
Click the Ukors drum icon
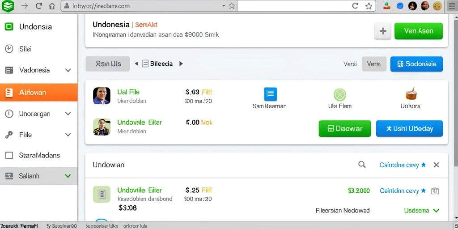click(411, 94)
